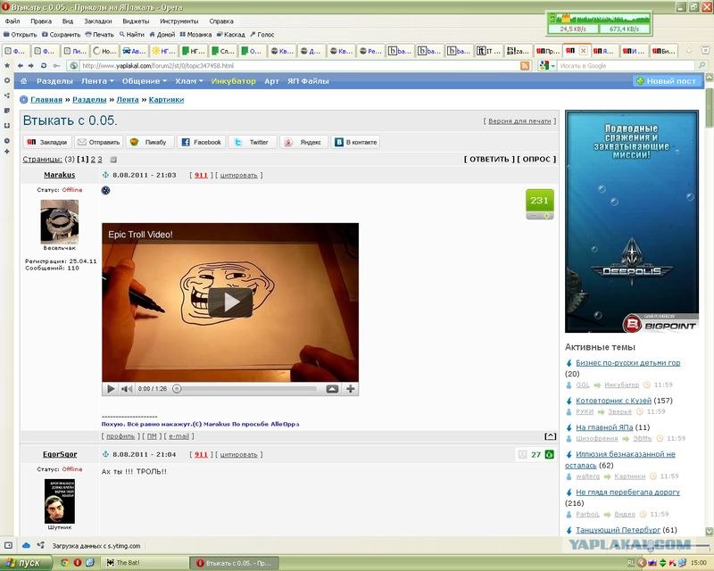Click the Новый пост button
This screenshot has height=571, width=714.
[667, 81]
